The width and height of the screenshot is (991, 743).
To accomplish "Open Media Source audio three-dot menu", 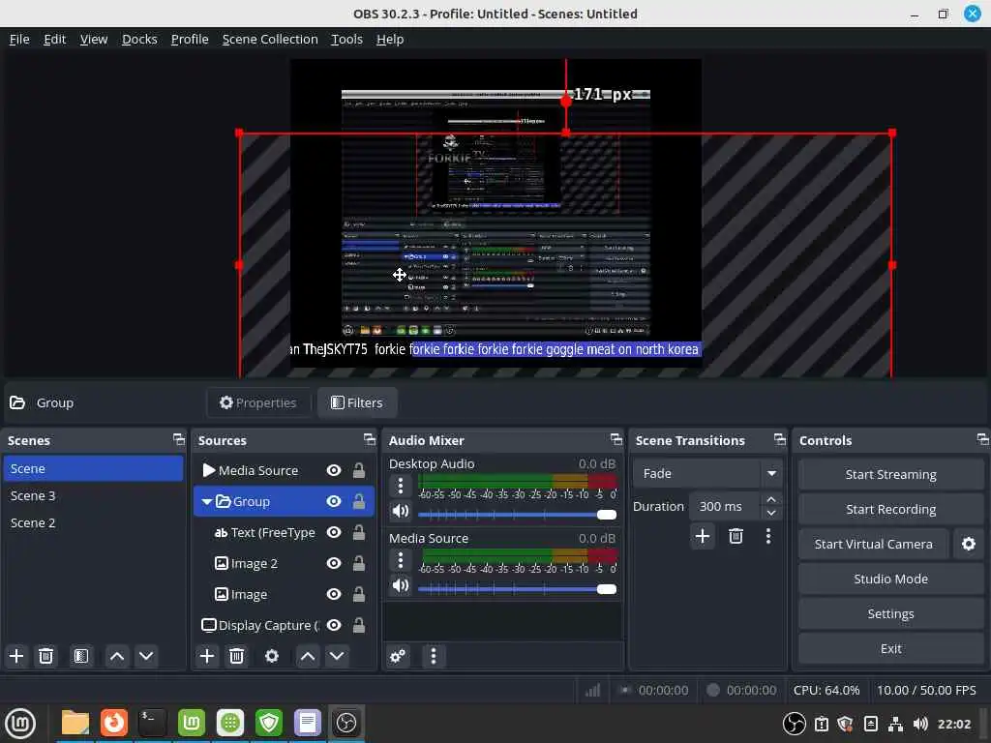I will [x=400, y=560].
